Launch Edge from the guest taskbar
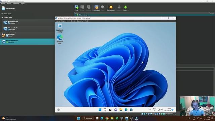Viewport: 215px width, 121px height. (x=126, y=110)
